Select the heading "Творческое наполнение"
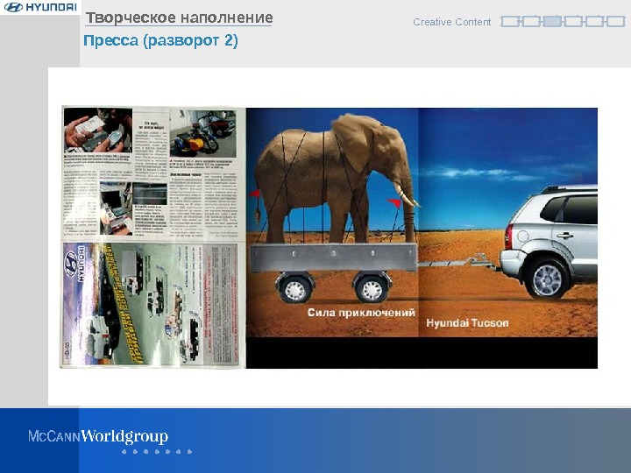Screen dimensions: 631x473 coord(179,18)
